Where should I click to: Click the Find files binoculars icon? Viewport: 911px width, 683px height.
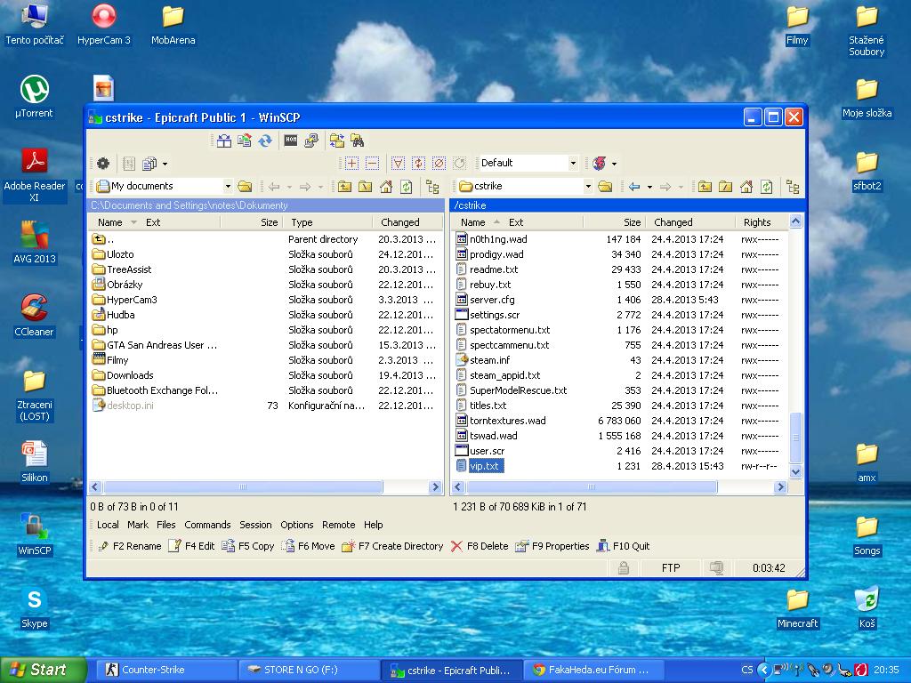point(358,141)
